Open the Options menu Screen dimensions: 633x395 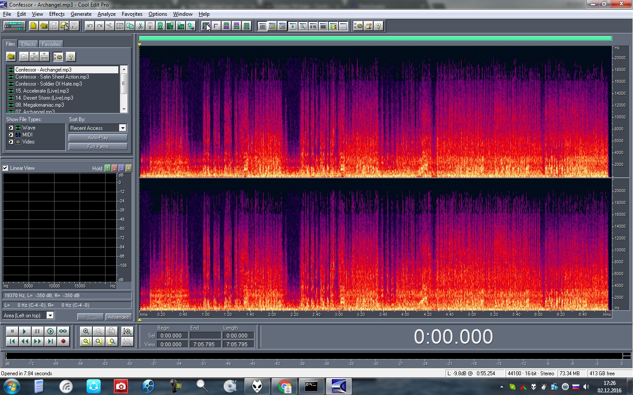158,14
